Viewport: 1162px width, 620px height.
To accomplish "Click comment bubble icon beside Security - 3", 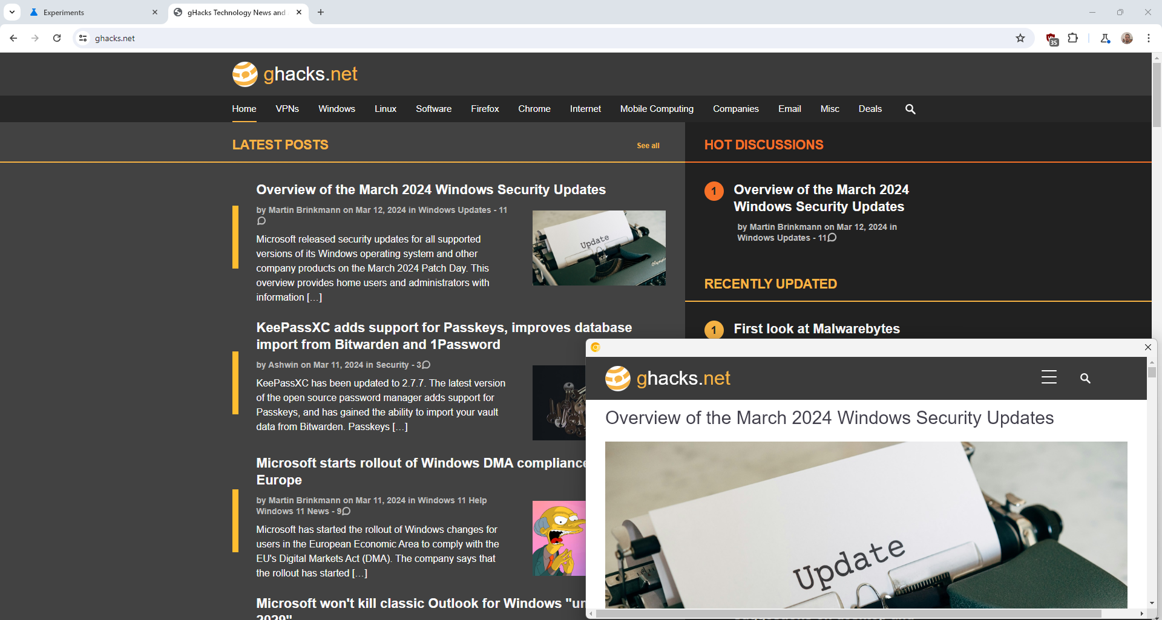I will (x=426, y=365).
